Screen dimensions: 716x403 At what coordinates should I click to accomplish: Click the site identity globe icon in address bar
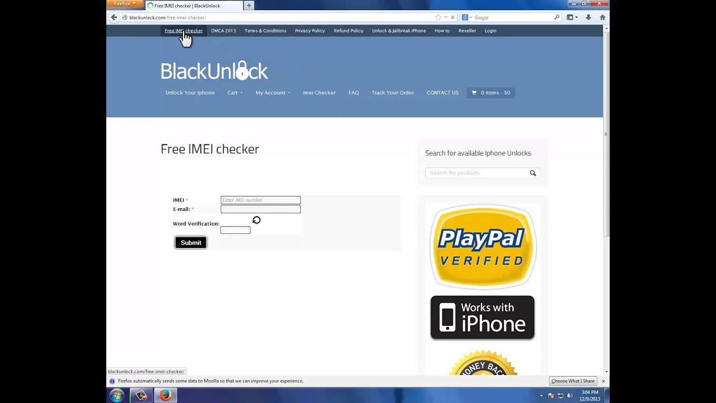[x=124, y=17]
